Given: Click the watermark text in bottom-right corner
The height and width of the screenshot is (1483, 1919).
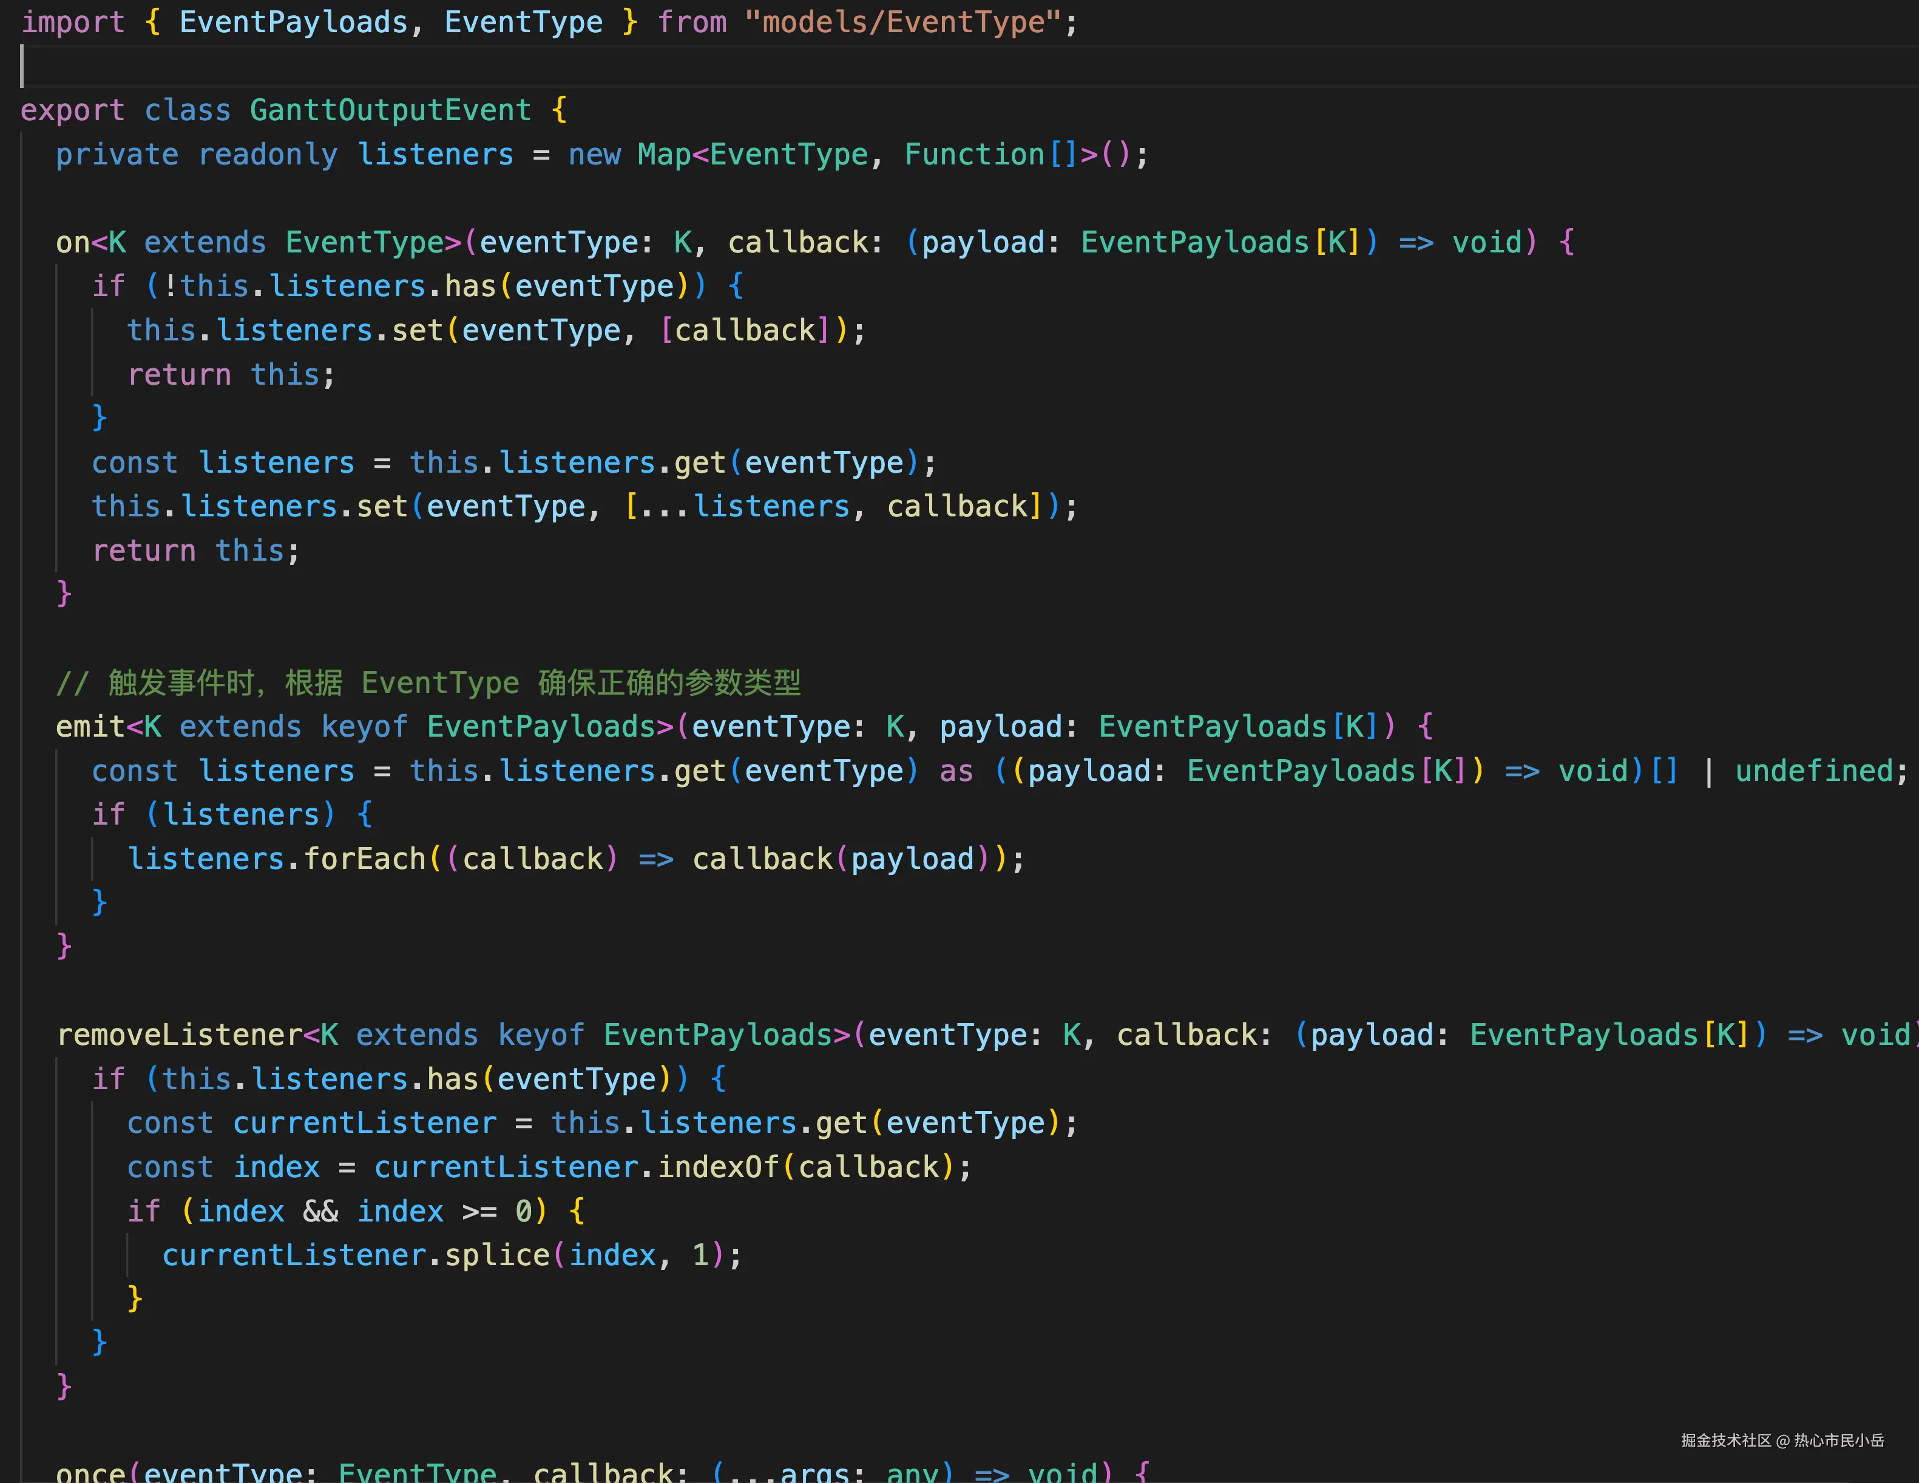Looking at the screenshot, I should 1782,1440.
